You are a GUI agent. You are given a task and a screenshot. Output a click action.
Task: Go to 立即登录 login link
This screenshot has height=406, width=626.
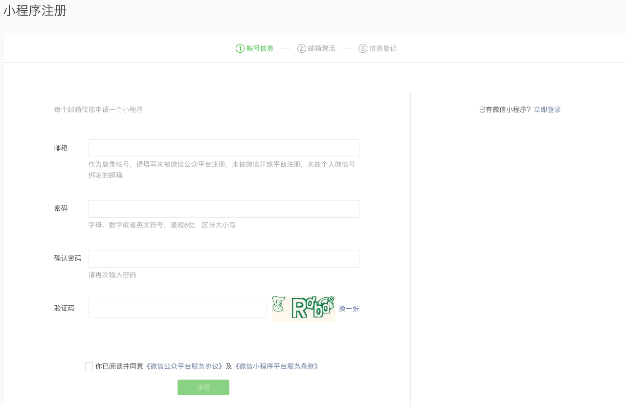[547, 110]
